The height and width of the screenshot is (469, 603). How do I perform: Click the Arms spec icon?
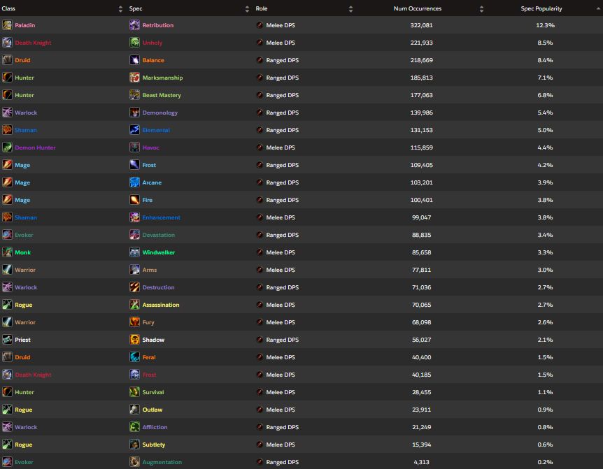pos(134,270)
